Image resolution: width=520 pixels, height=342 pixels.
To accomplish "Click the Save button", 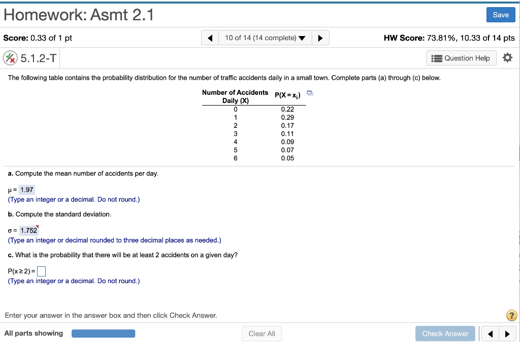I will [x=501, y=15].
